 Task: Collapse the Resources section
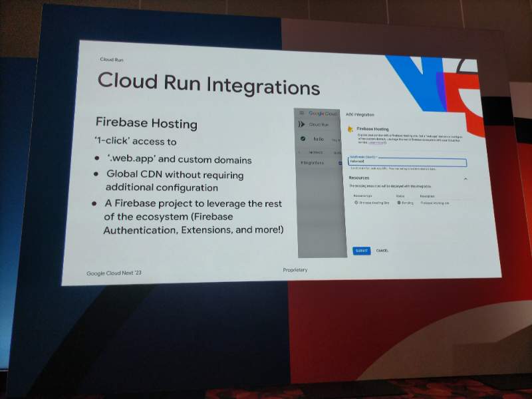(x=465, y=179)
